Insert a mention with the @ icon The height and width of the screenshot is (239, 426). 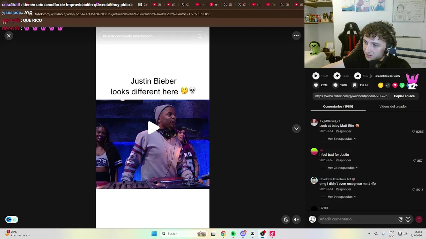(x=401, y=219)
